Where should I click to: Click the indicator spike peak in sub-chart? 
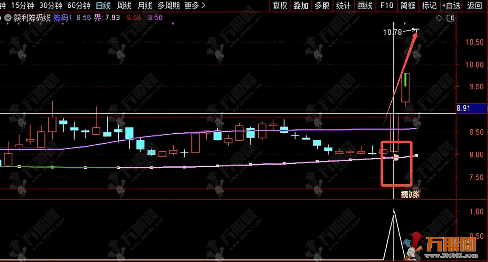coord(394,211)
